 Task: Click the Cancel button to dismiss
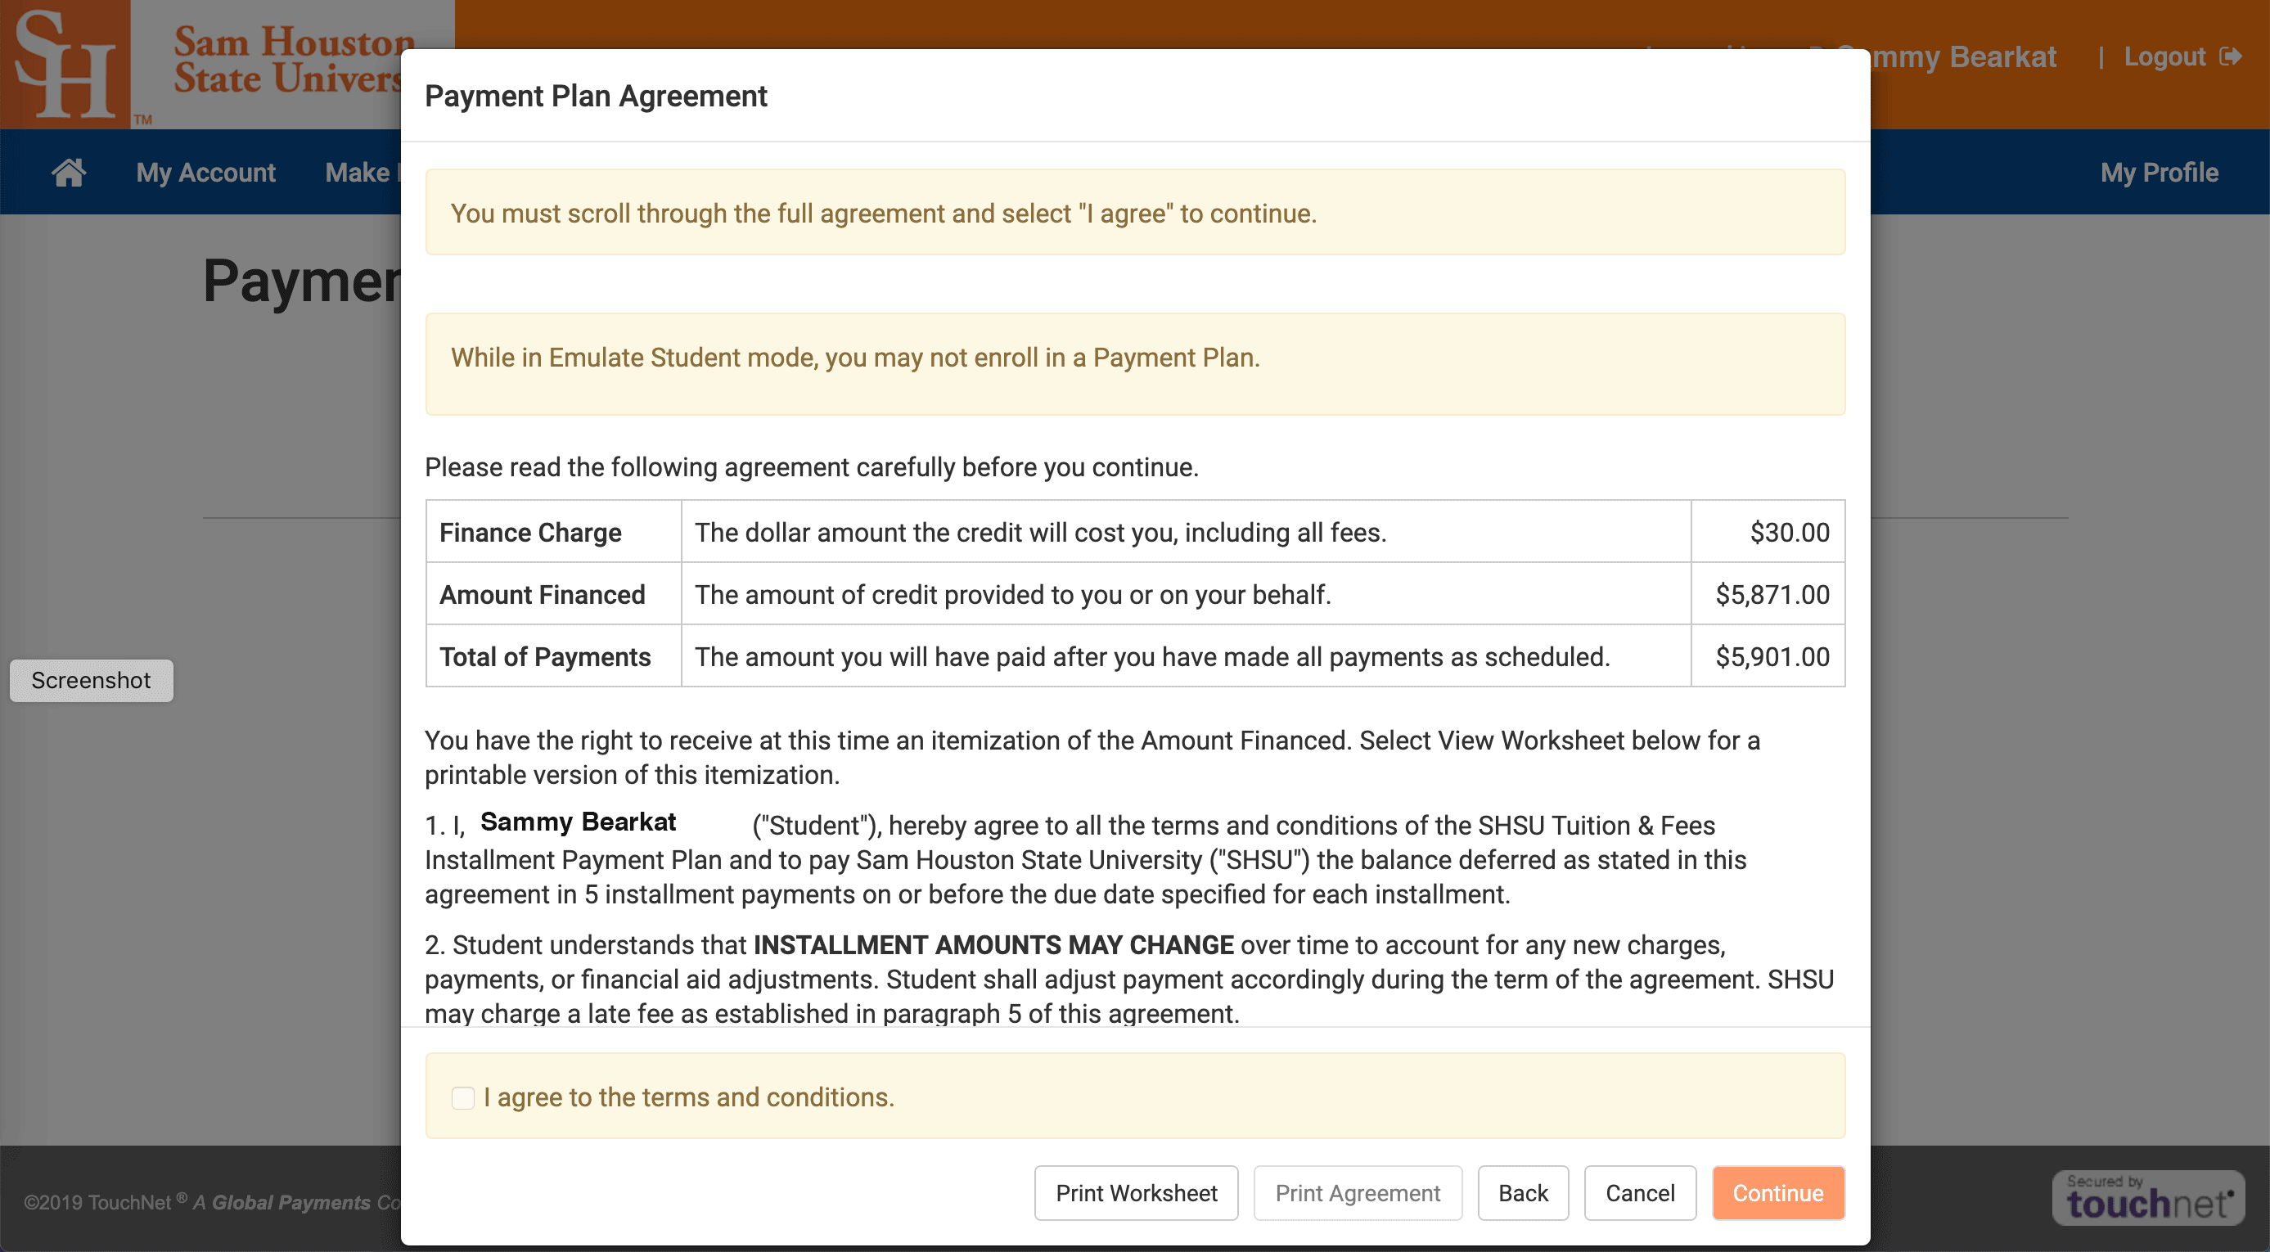click(x=1640, y=1192)
